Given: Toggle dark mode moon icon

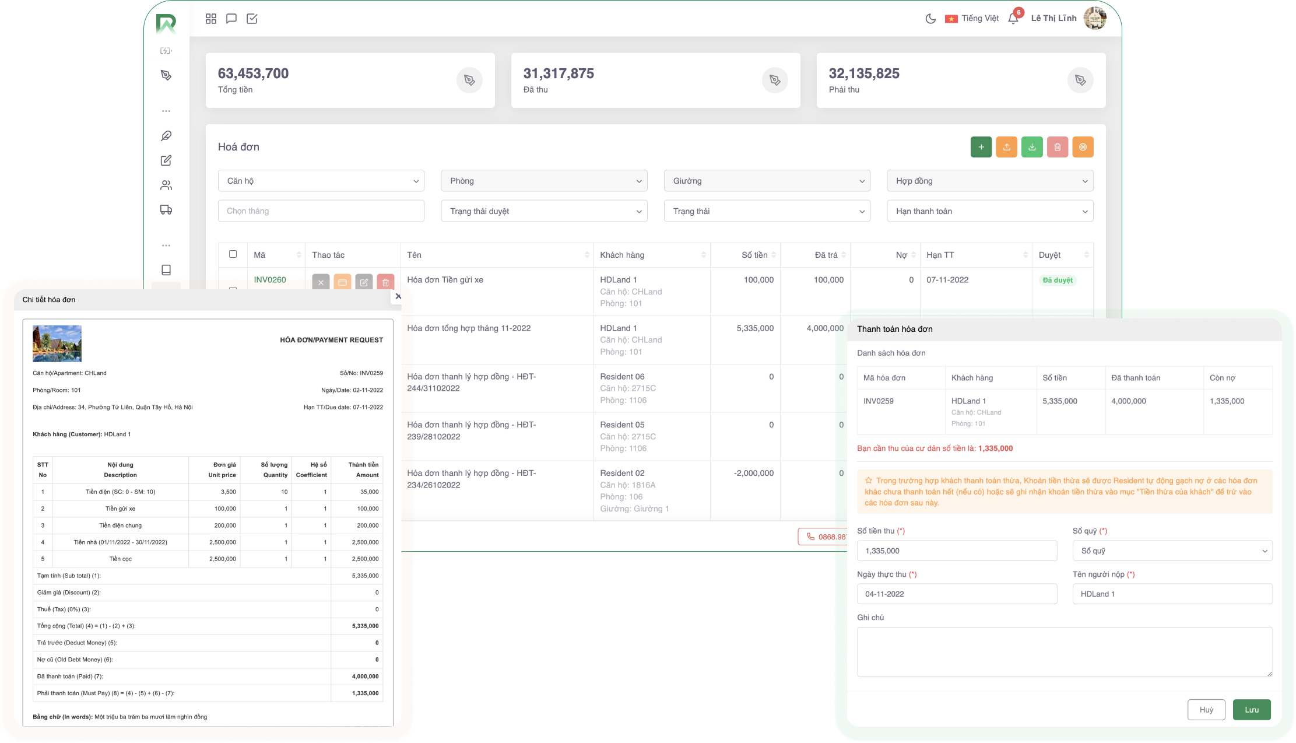Looking at the screenshot, I should point(930,19).
